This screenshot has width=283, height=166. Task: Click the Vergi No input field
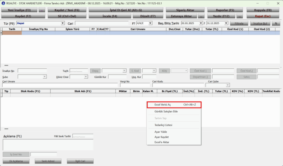pos(135,85)
